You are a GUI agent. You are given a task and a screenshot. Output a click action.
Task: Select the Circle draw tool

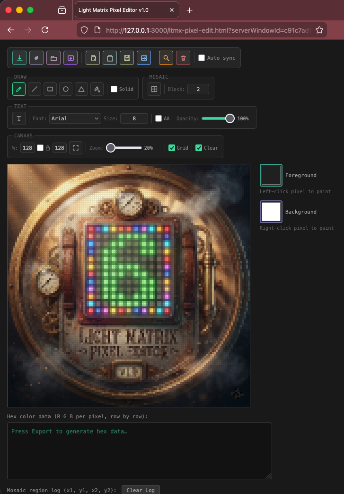point(66,89)
